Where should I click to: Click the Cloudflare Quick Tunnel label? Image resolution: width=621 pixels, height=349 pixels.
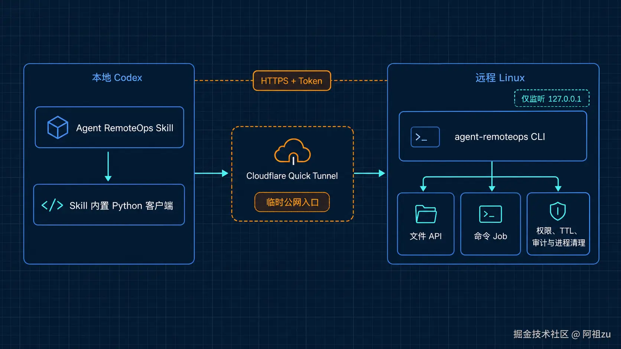pyautogui.click(x=292, y=176)
